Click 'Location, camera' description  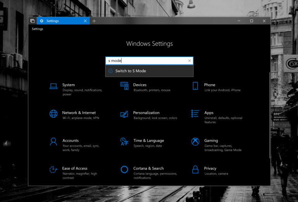[216, 174]
